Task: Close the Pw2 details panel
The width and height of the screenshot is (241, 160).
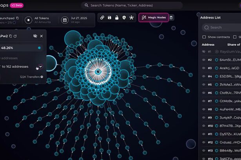Action: [x=42, y=36]
